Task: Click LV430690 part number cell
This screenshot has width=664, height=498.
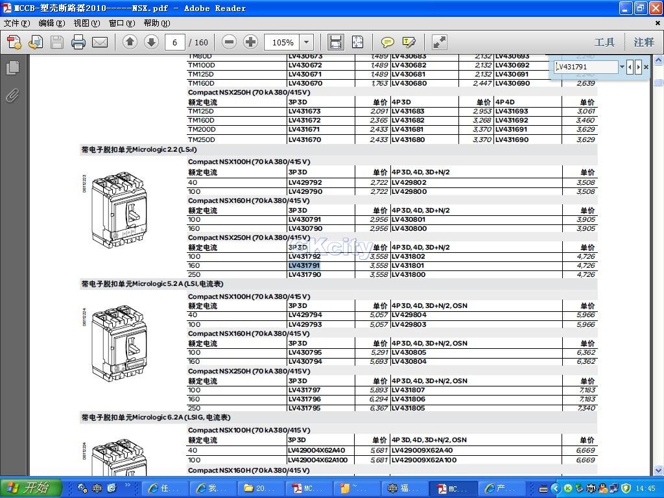Action: pyautogui.click(x=512, y=84)
